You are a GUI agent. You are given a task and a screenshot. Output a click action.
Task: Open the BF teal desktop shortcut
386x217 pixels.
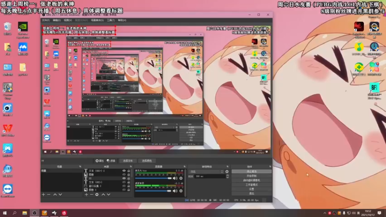tap(374, 91)
